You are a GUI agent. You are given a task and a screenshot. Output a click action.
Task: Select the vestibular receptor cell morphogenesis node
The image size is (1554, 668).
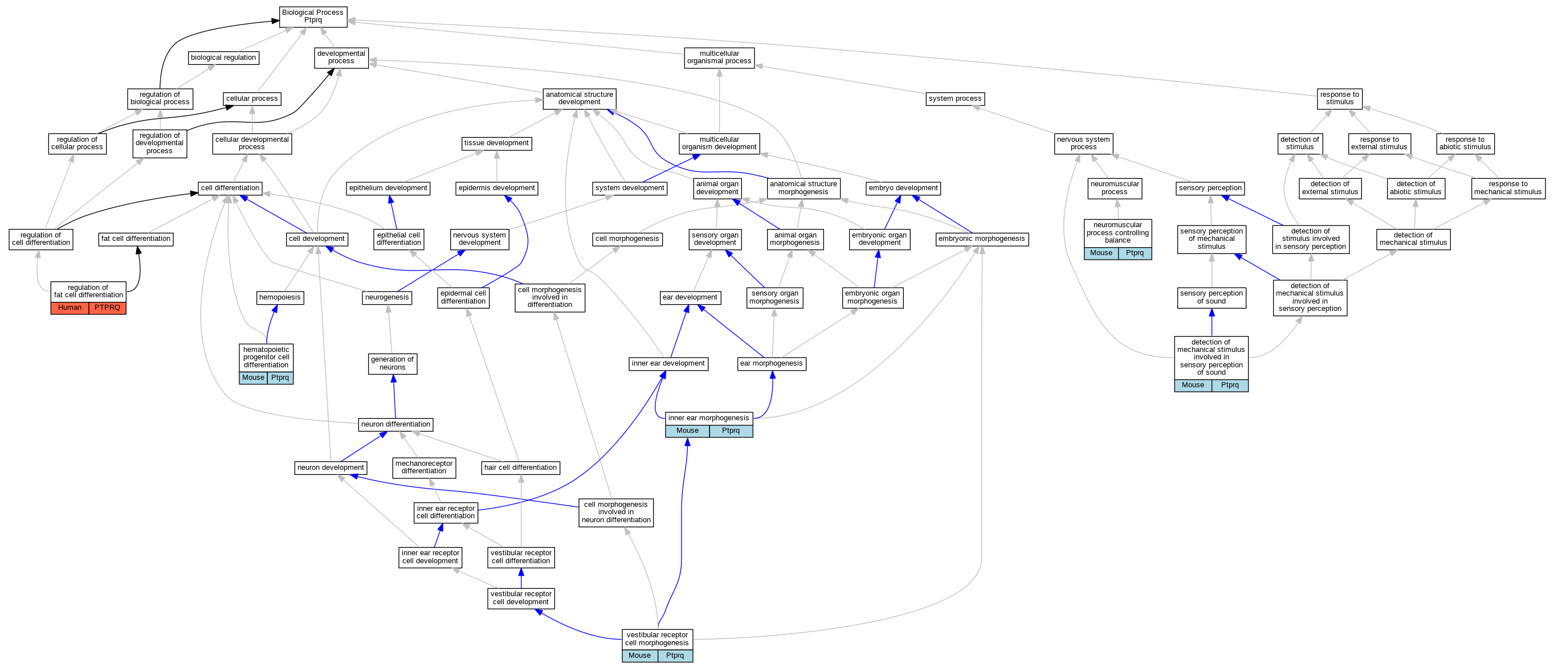657,638
